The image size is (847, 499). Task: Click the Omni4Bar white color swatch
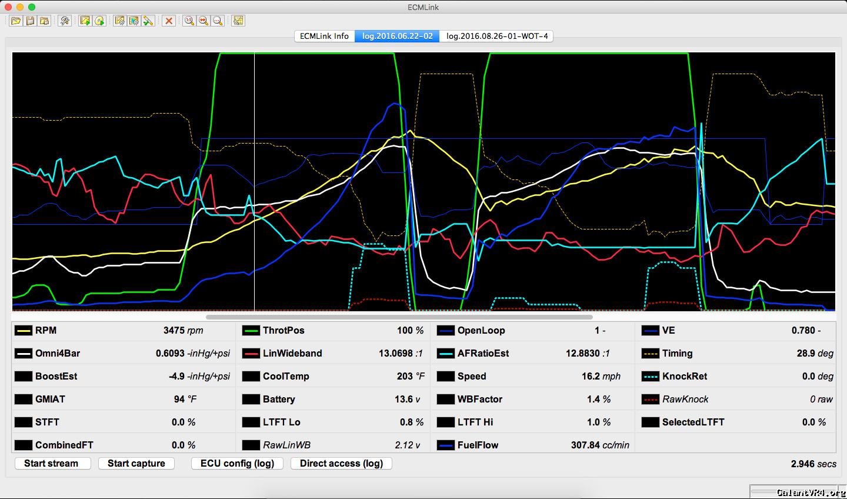(24, 354)
